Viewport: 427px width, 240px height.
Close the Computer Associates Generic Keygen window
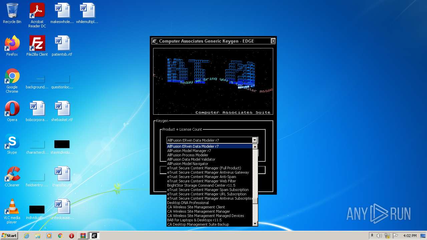(x=273, y=41)
